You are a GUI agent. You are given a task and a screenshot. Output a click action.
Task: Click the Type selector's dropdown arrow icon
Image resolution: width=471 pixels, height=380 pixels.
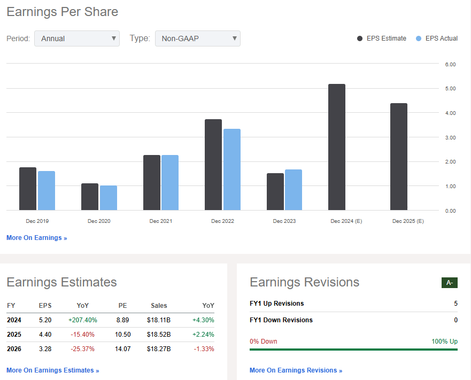pos(234,38)
